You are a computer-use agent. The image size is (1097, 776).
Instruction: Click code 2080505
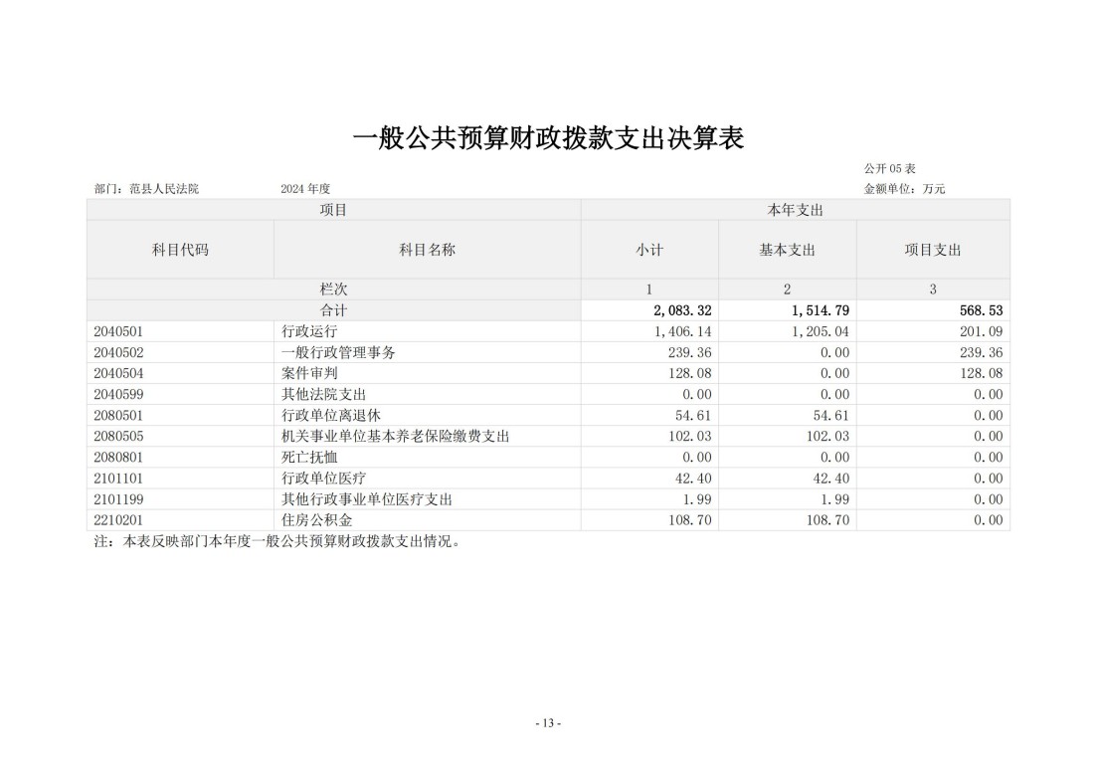[x=118, y=437]
